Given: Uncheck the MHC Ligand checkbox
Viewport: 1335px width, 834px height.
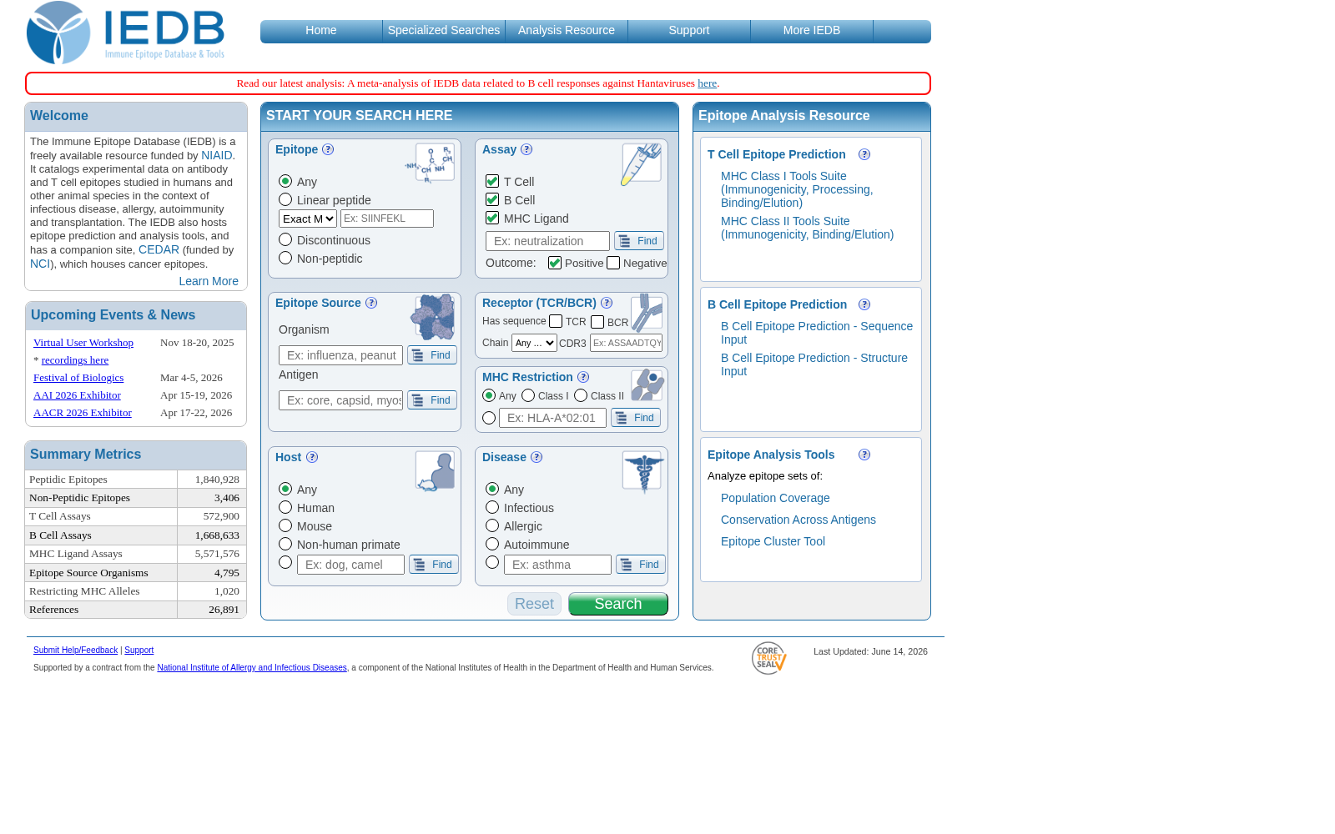Looking at the screenshot, I should pos(492,218).
